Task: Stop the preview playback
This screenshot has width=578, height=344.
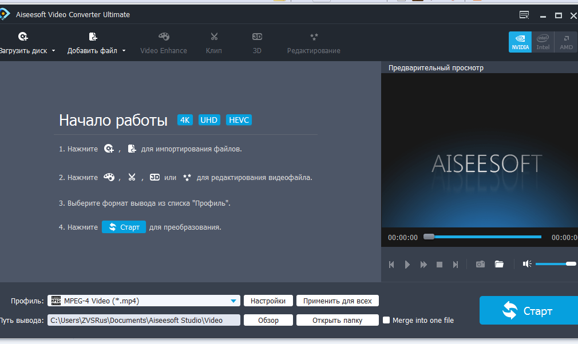Action: coord(440,265)
